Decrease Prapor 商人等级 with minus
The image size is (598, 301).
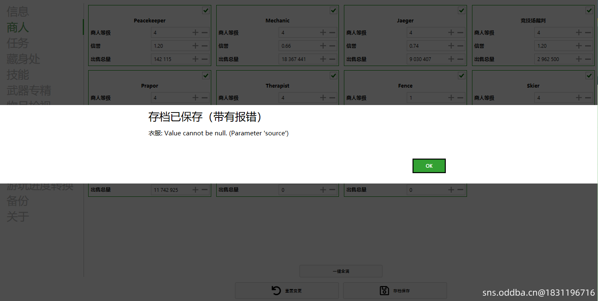point(205,98)
